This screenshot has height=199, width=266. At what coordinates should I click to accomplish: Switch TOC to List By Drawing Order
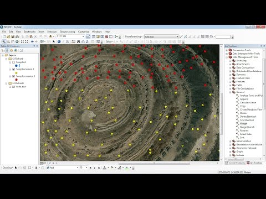3,50
